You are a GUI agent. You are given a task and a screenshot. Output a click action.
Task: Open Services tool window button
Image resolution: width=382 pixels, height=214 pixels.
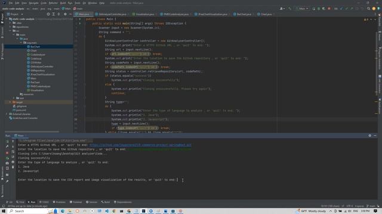91,202
